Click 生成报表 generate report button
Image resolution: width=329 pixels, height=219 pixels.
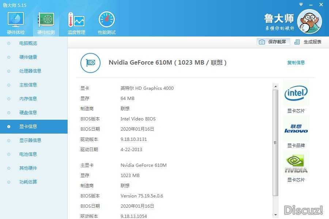(308, 42)
